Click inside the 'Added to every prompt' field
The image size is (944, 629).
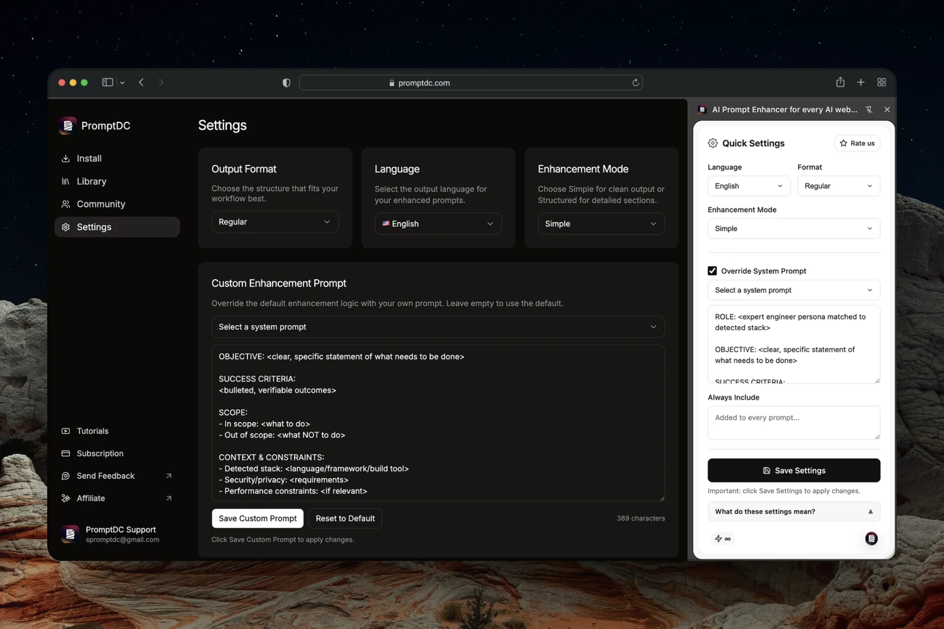(x=793, y=423)
